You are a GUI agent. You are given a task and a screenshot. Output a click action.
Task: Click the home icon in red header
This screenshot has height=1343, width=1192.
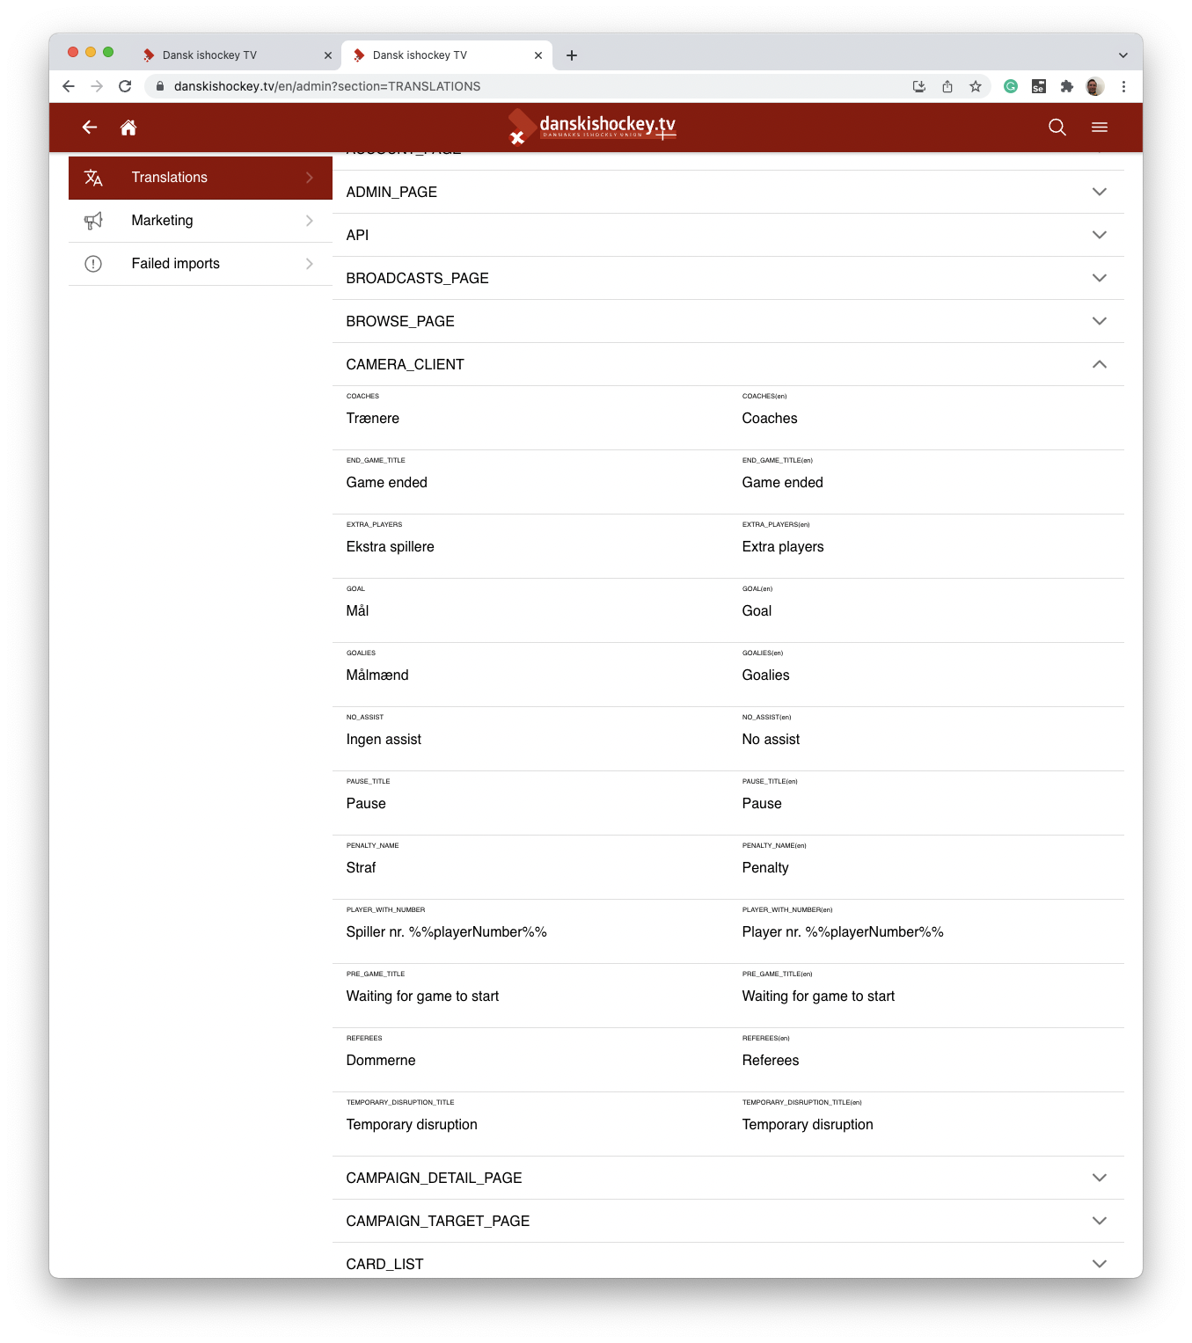(128, 128)
